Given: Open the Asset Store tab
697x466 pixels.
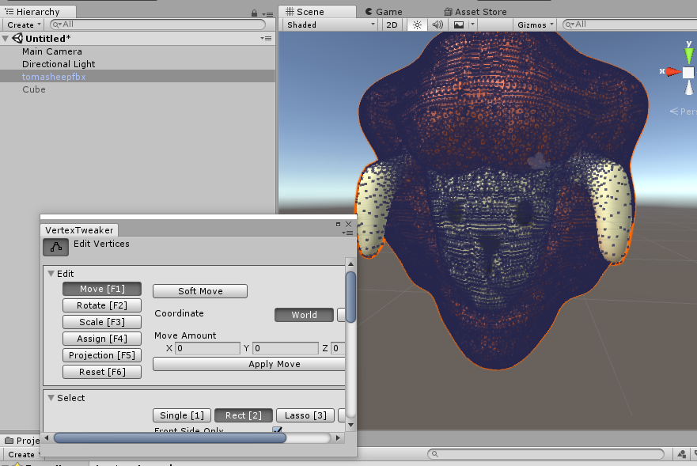Looking at the screenshot, I should [x=475, y=12].
